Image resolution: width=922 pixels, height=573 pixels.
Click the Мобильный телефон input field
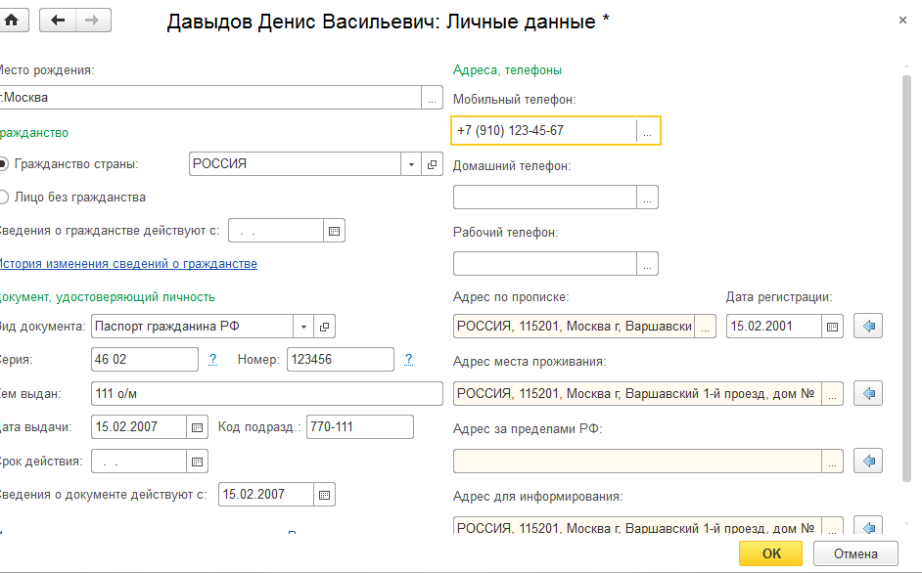[x=544, y=130]
